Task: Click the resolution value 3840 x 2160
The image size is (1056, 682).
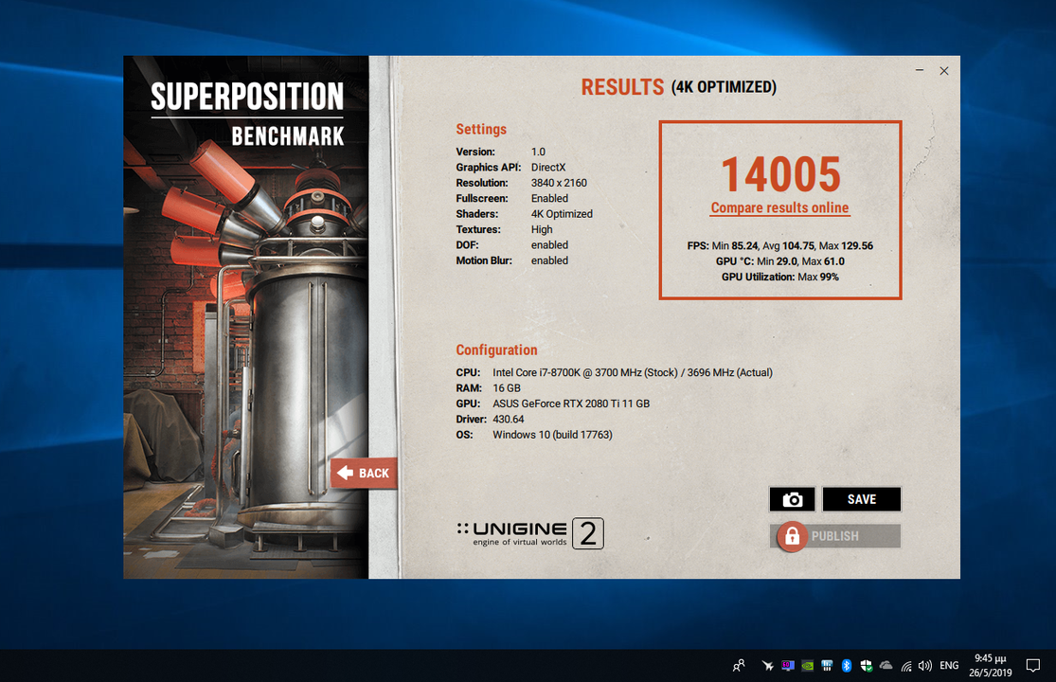Action: pyautogui.click(x=559, y=183)
